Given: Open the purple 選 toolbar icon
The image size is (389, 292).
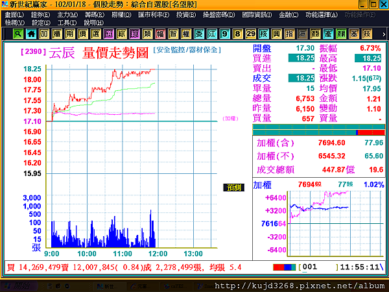Looking at the screenshot, I should coord(108,34).
